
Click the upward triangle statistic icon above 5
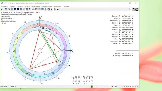pyautogui.click(x=84, y=81)
